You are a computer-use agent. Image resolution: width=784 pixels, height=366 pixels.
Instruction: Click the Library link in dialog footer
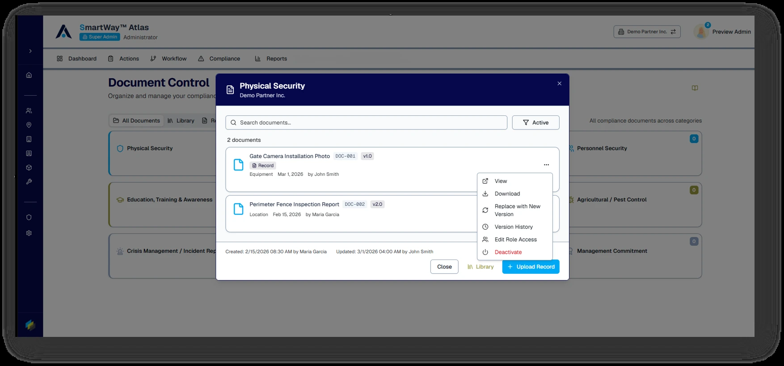pyautogui.click(x=481, y=267)
